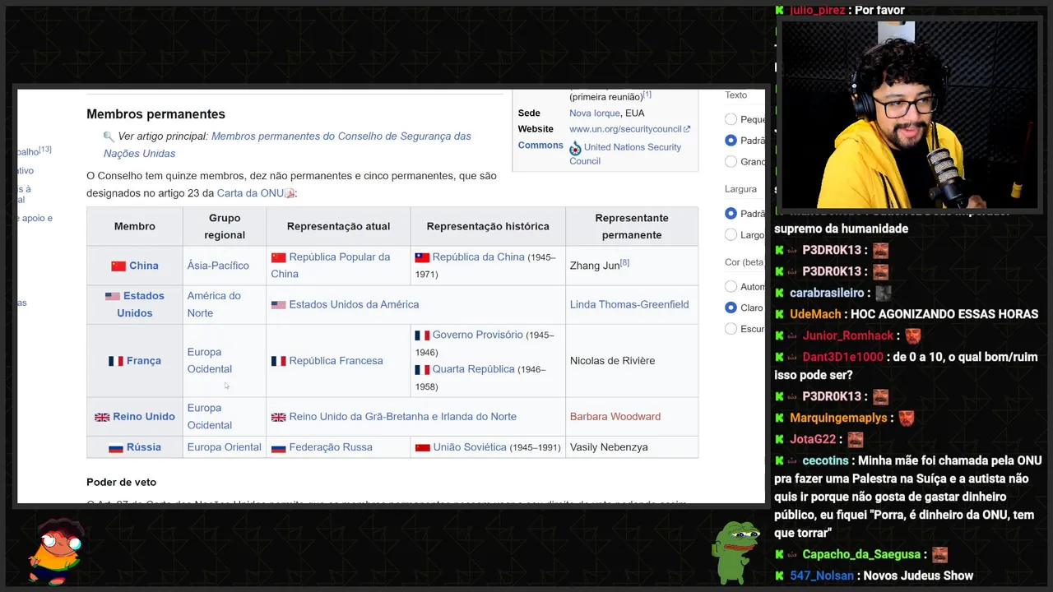This screenshot has width=1053, height=592.
Task: Click the orange cartoon character sticker at bottom left
Action: coord(56,551)
